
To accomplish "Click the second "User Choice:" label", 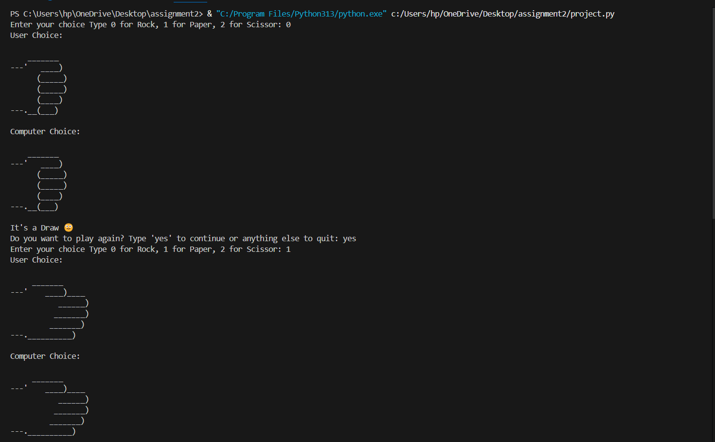I will [x=36, y=260].
